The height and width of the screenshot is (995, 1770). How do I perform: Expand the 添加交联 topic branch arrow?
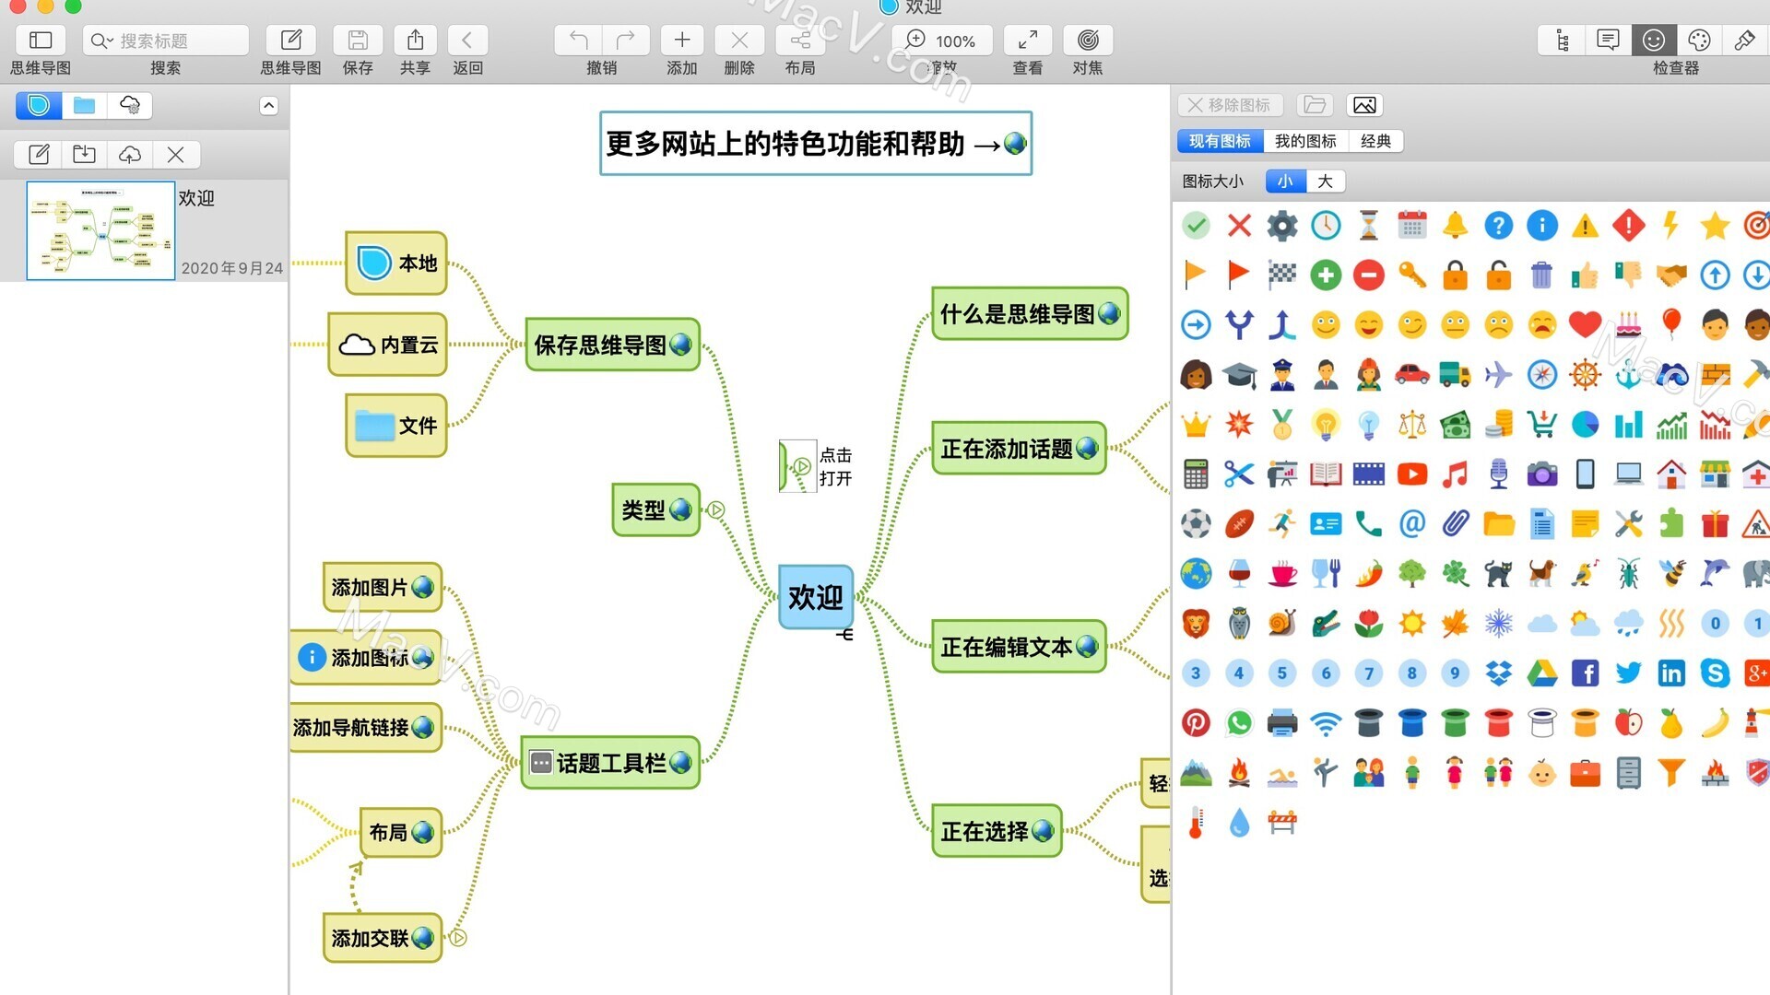(x=458, y=938)
